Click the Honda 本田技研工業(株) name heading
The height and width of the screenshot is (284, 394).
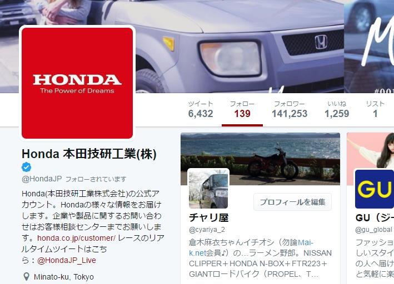[89, 154]
